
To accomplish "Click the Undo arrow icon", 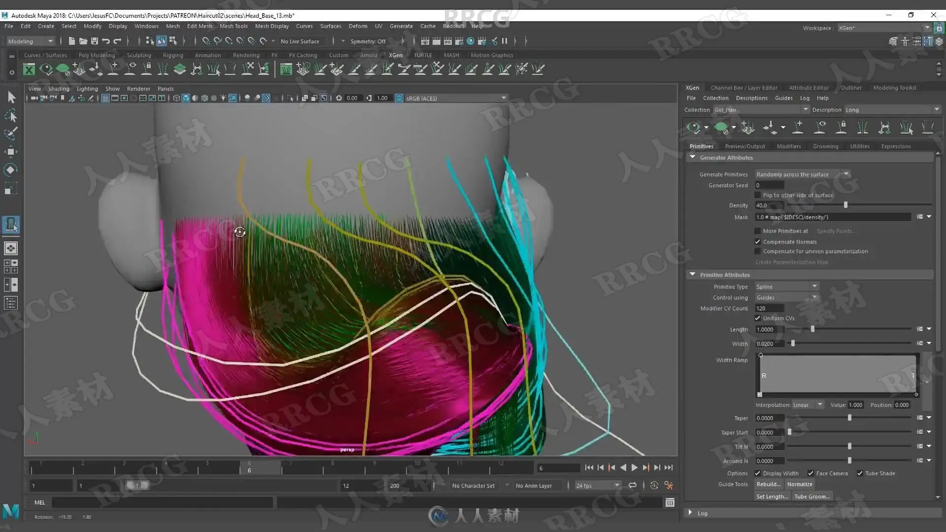I will (x=105, y=41).
